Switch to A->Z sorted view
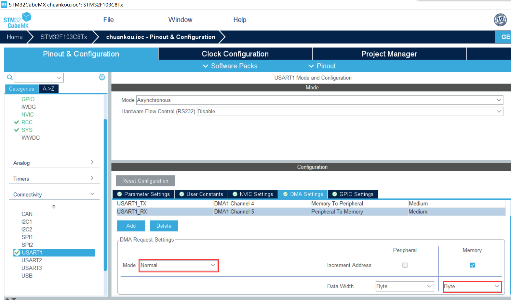Image resolution: width=511 pixels, height=300 pixels. tap(48, 89)
